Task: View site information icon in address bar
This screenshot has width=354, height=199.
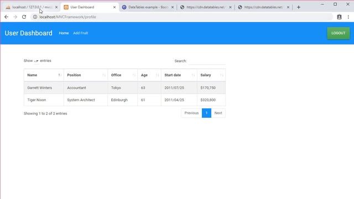Action: click(x=35, y=17)
